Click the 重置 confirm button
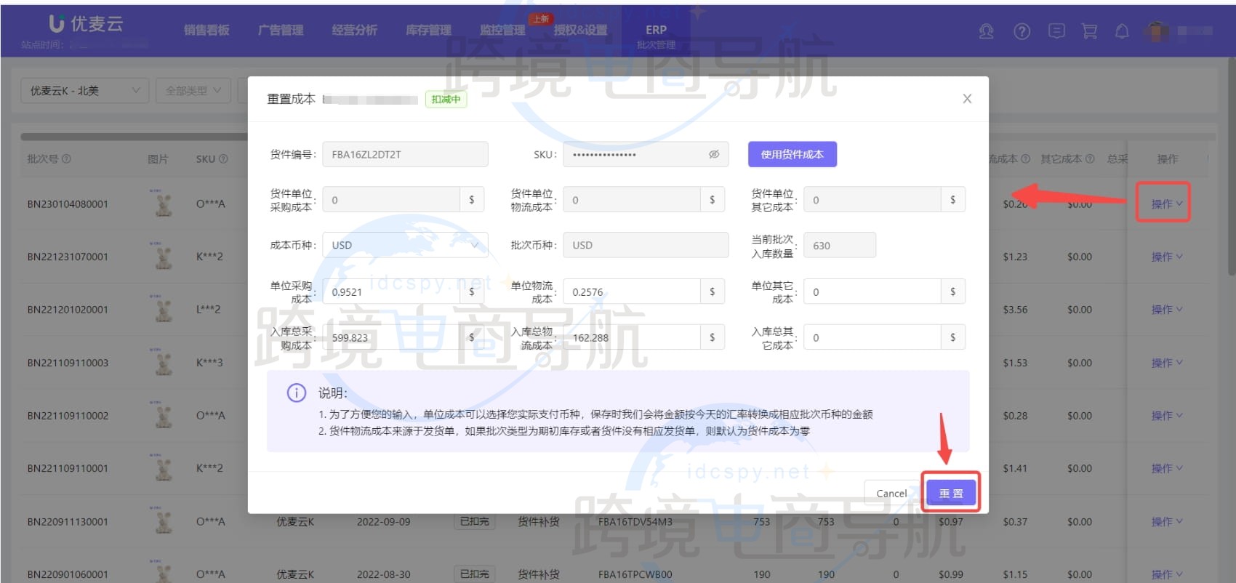Screen dimensions: 1236x583 click(x=951, y=493)
